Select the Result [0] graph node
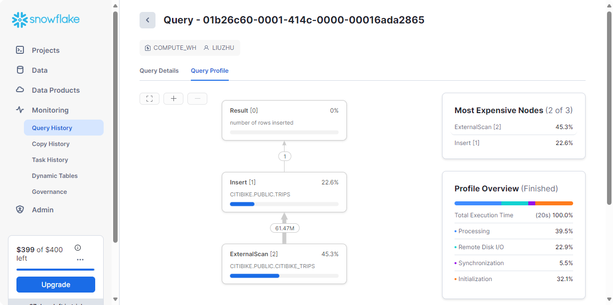 [284, 120]
